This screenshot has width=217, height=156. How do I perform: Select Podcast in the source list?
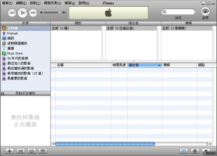[26, 33]
